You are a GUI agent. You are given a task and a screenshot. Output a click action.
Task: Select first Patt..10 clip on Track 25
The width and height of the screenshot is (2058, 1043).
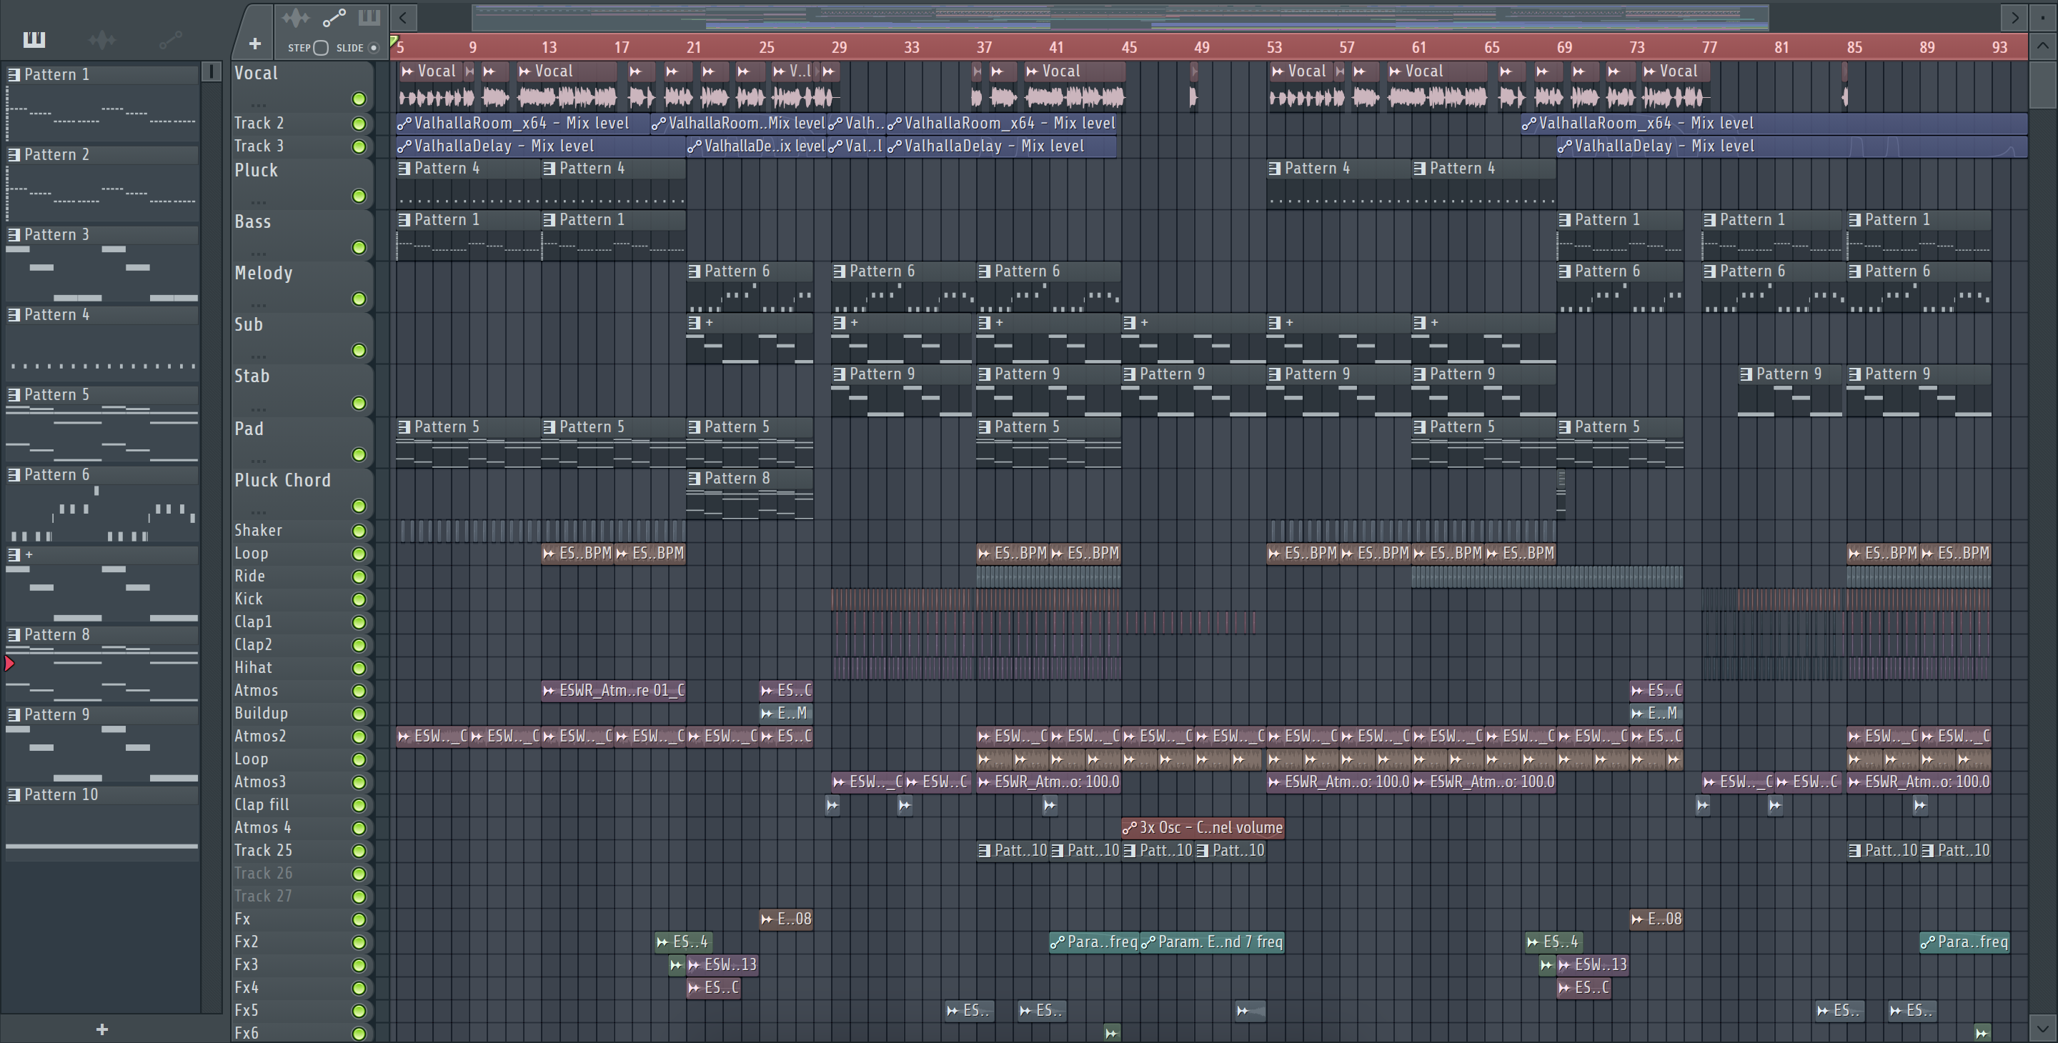click(x=1013, y=851)
